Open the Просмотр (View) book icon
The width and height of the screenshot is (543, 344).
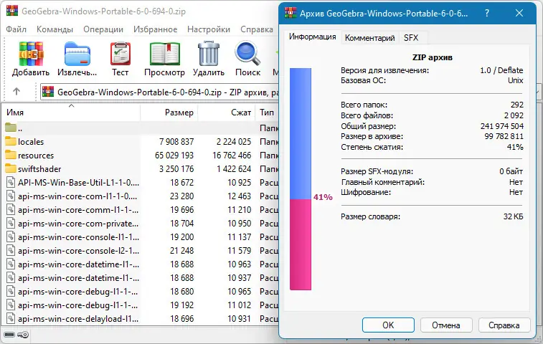pos(164,54)
